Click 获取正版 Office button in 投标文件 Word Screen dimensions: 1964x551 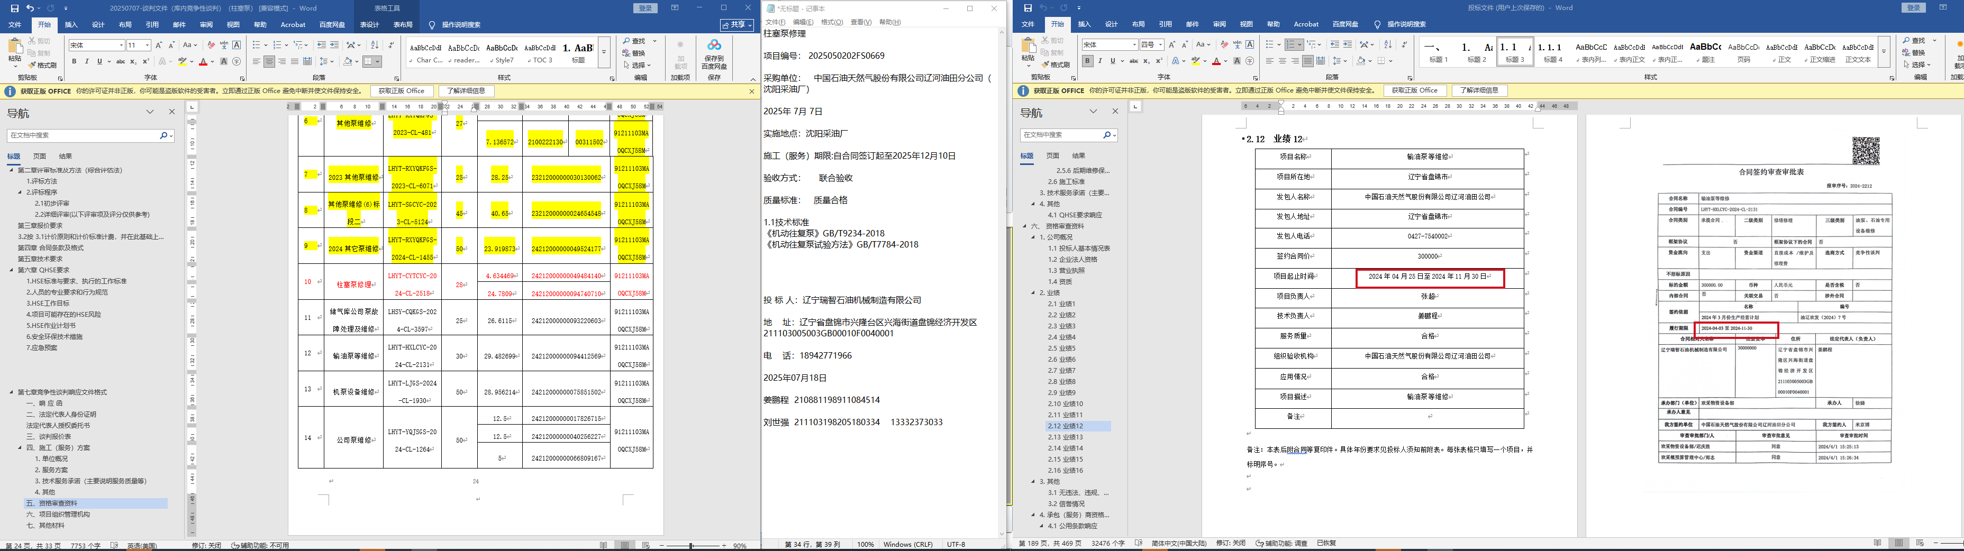[1414, 91]
